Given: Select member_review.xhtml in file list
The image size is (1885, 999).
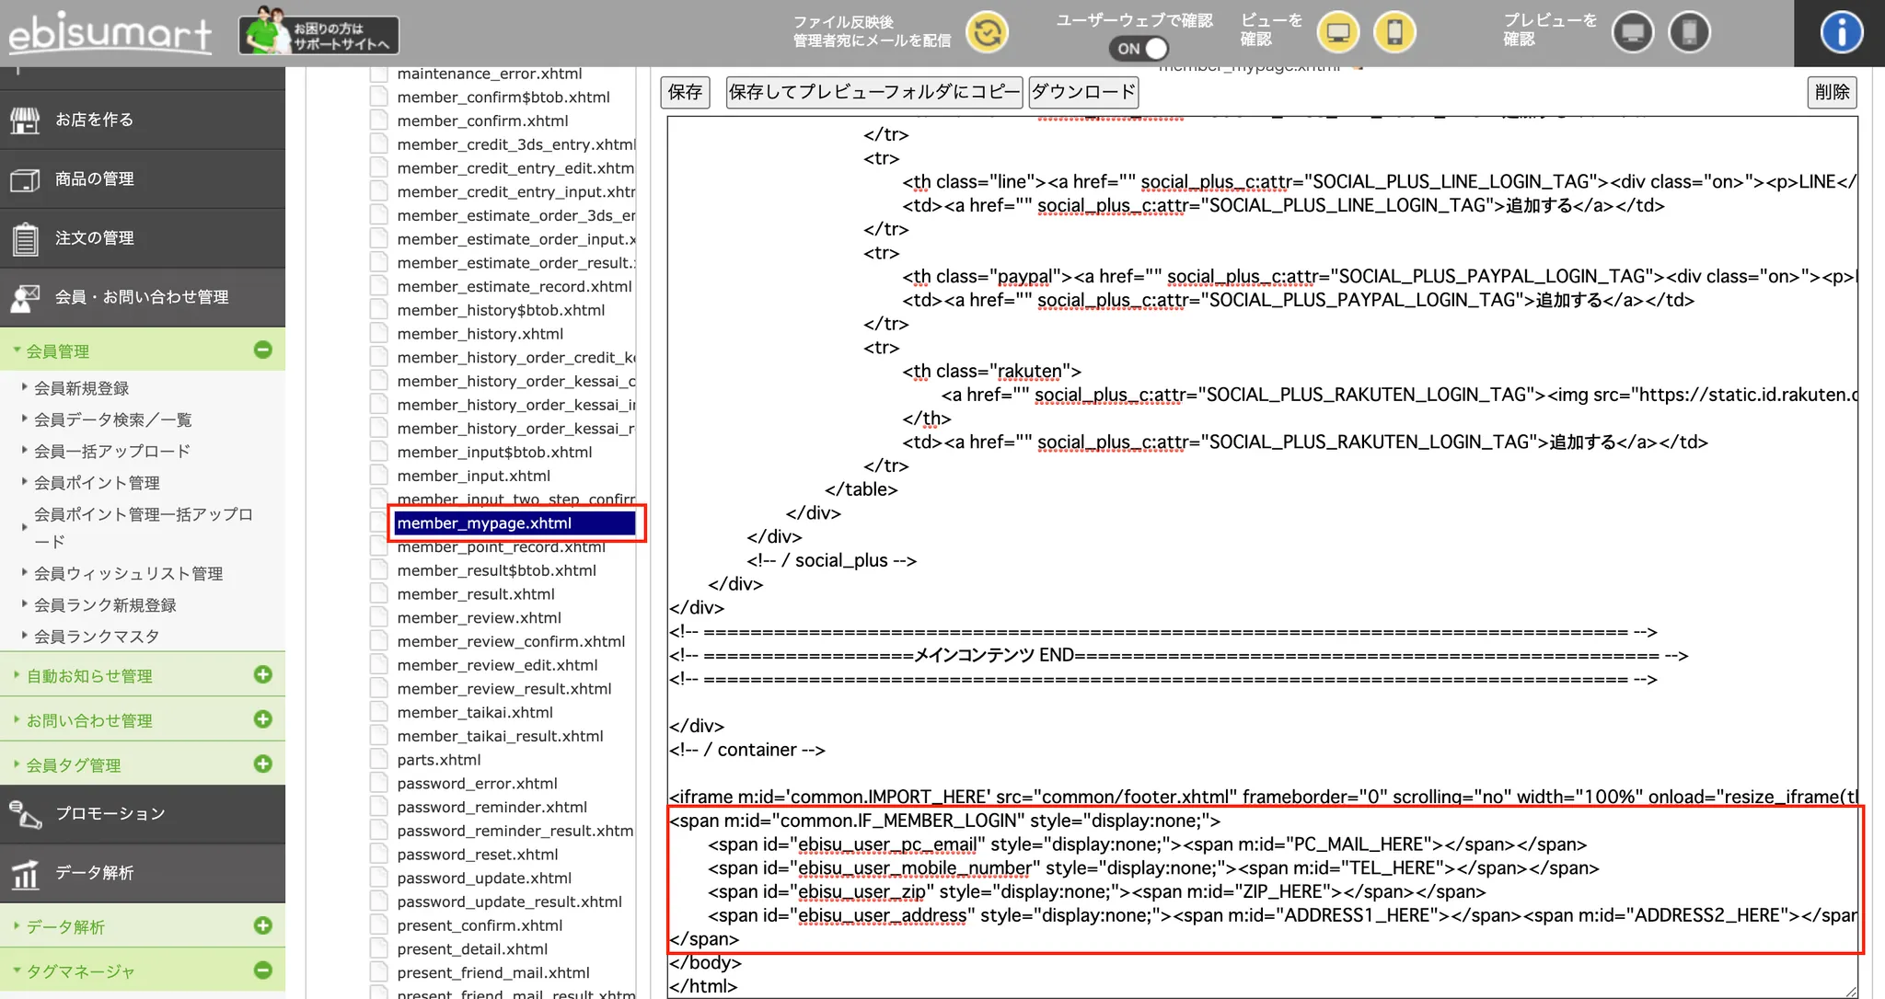Looking at the screenshot, I should point(479,617).
